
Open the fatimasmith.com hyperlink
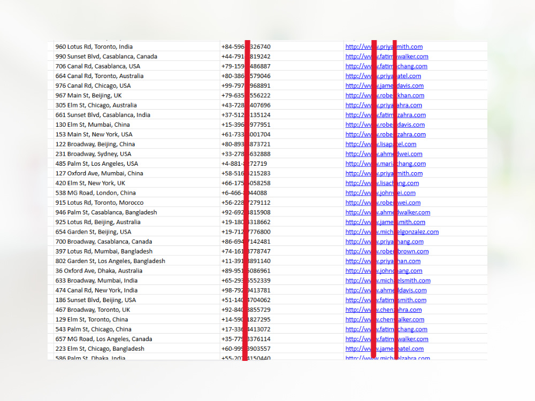coord(386,300)
